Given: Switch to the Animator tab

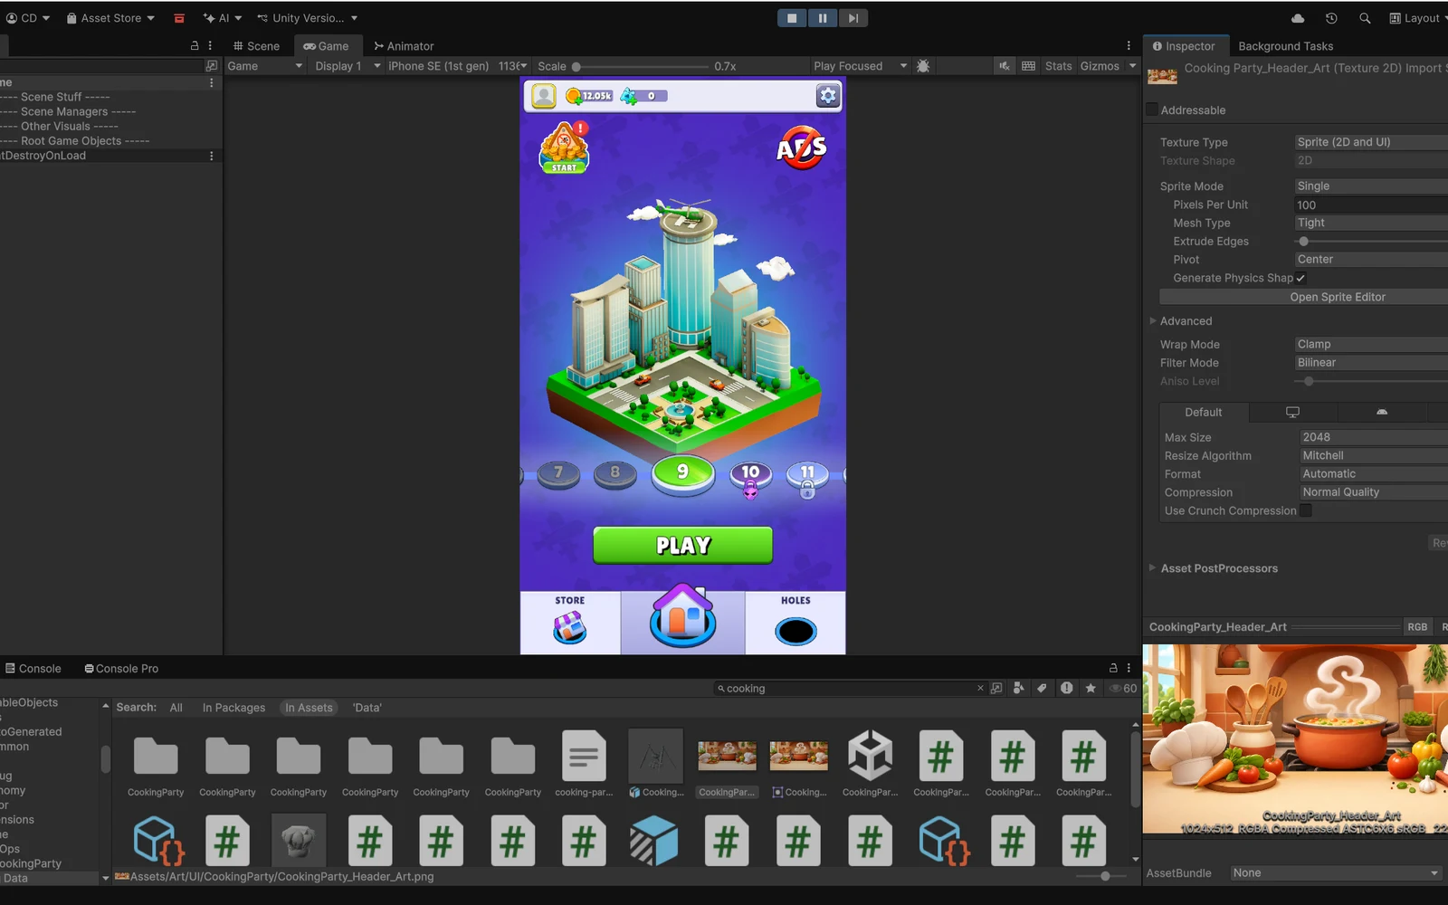Looking at the screenshot, I should [x=404, y=46].
